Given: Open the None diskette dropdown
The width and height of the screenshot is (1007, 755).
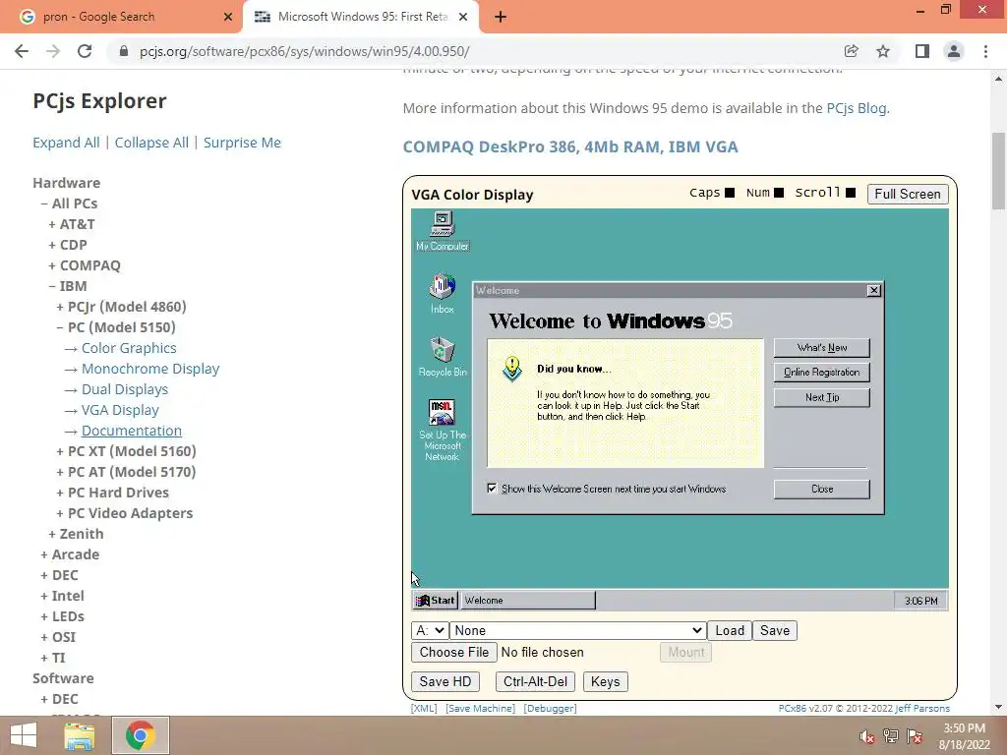Looking at the screenshot, I should click(x=577, y=630).
